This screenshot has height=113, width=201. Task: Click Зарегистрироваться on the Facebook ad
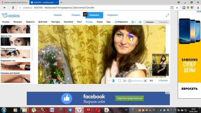(129, 98)
